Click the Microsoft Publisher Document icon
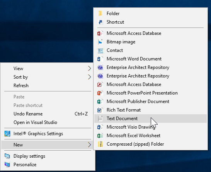Image resolution: width=211 pixels, height=172 pixels. 100,101
